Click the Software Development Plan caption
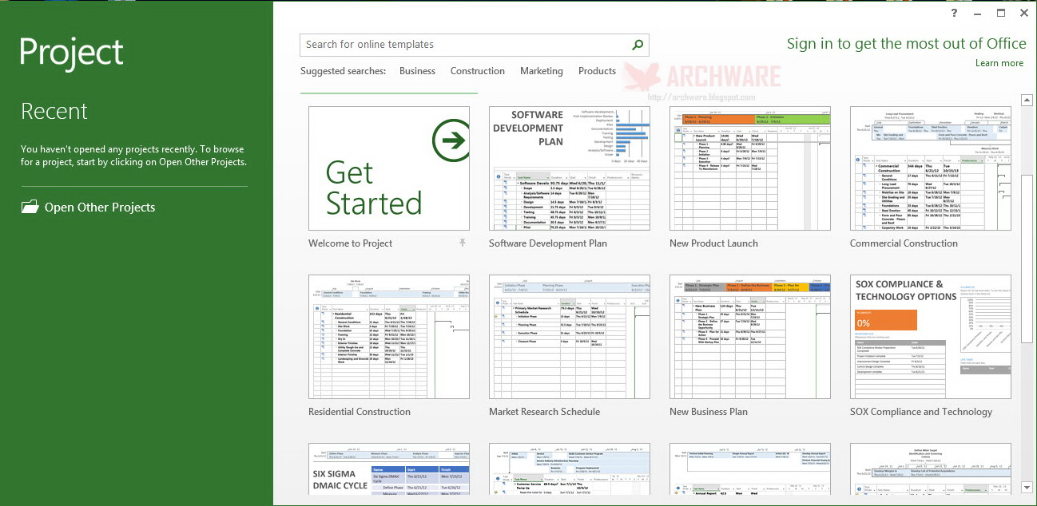The width and height of the screenshot is (1037, 506). point(548,243)
